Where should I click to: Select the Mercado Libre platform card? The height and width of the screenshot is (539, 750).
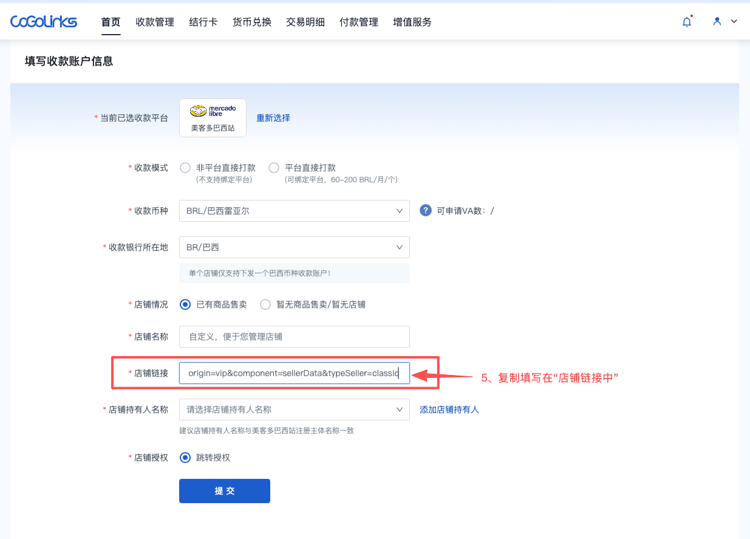213,118
